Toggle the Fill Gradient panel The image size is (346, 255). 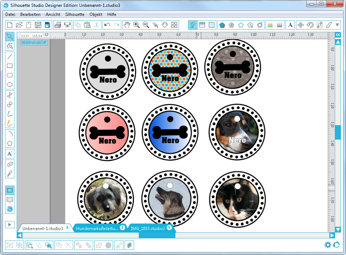202,25
